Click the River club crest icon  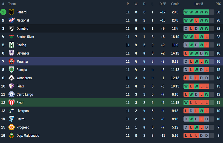(x=11, y=103)
